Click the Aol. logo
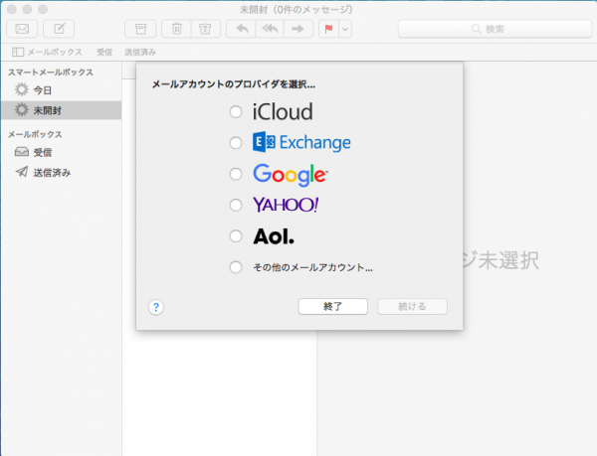This screenshot has width=597, height=456. [x=274, y=236]
